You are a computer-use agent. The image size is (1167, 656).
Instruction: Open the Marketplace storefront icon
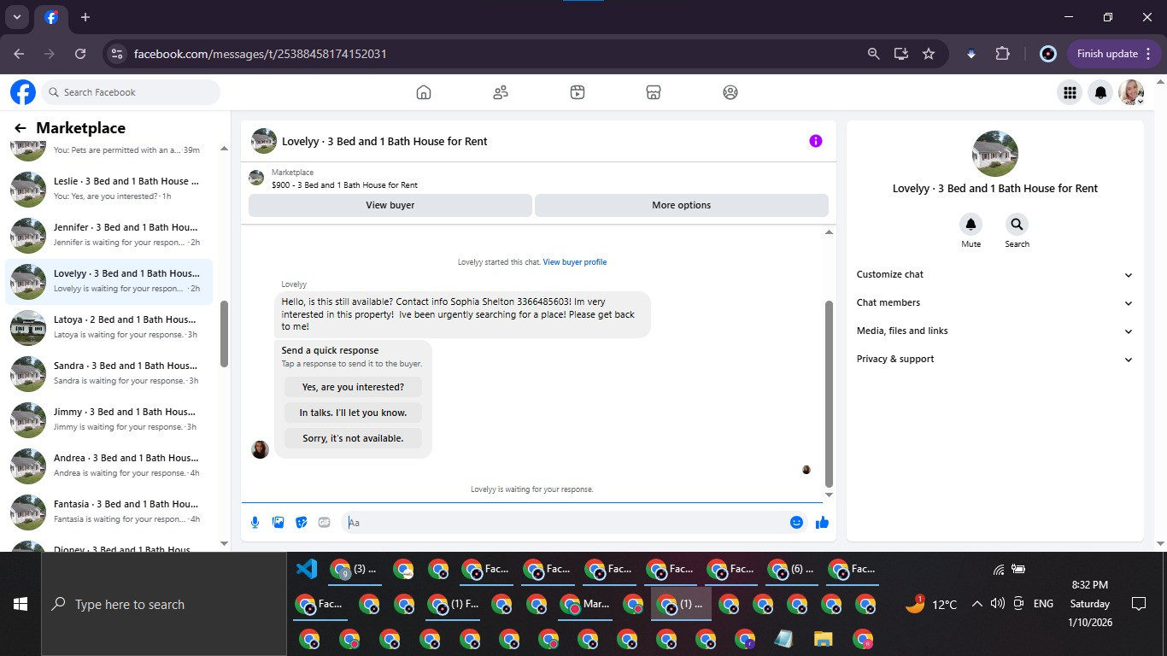pyautogui.click(x=654, y=92)
